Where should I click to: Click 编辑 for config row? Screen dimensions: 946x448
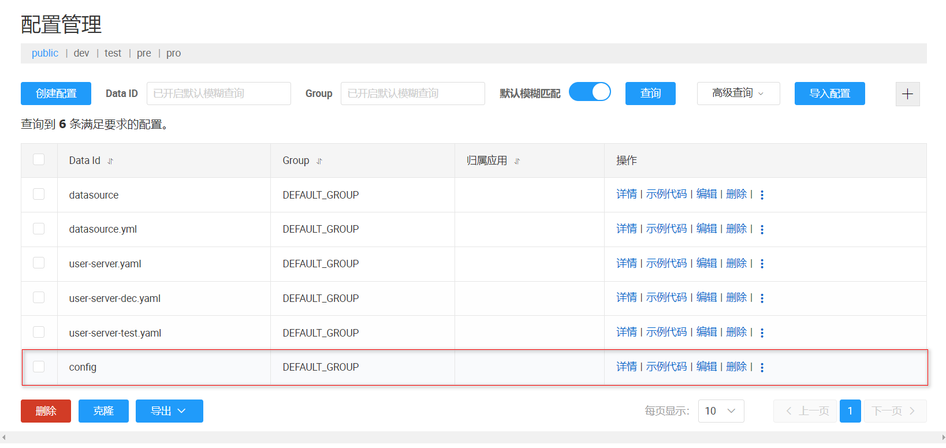[706, 367]
